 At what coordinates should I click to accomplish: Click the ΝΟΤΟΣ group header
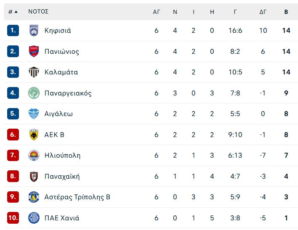[38, 11]
